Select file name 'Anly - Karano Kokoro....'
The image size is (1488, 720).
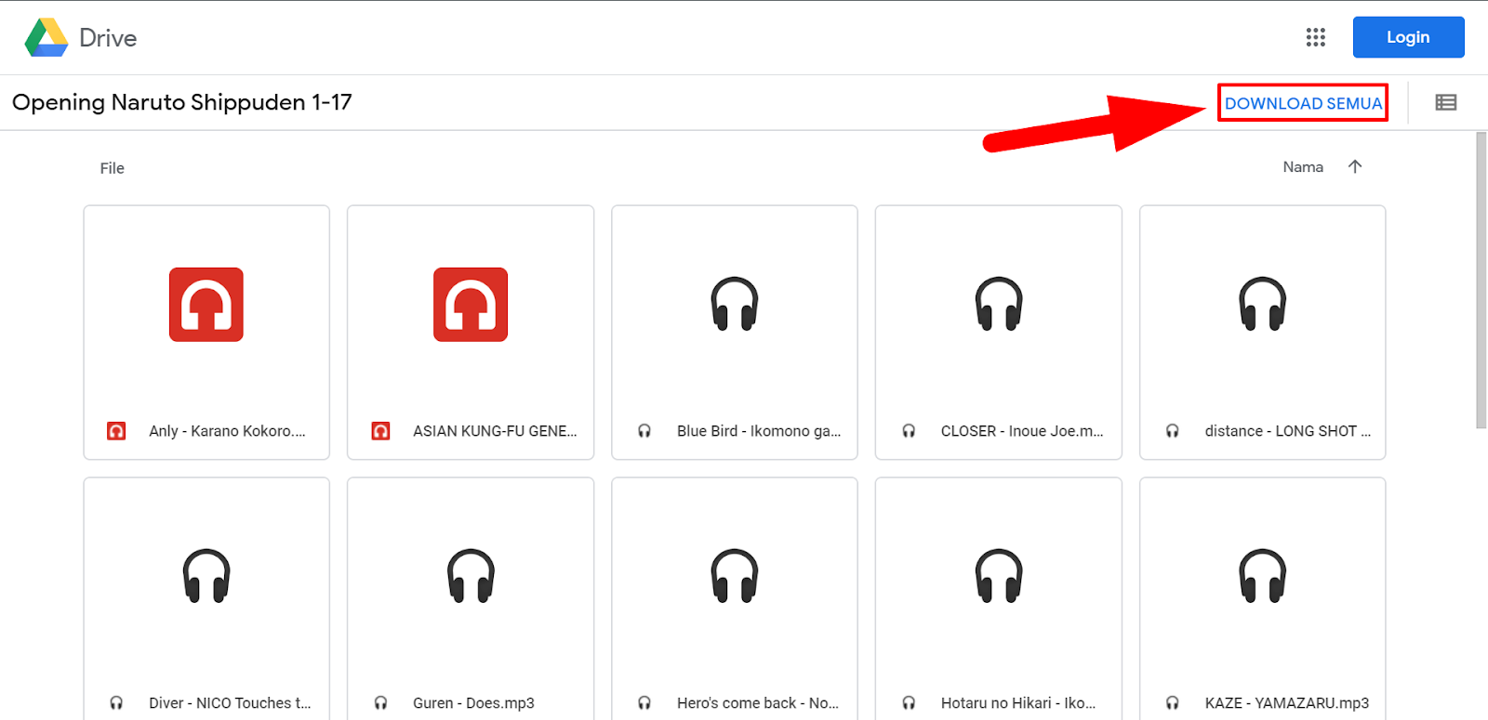click(227, 431)
